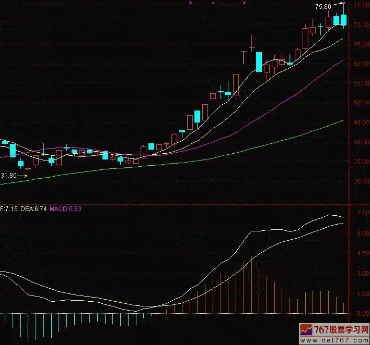Click the arrow next to 31.80 low label
370x345 pixels.
pos(21,176)
